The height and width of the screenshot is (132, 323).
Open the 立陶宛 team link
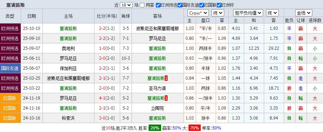pyautogui.click(x=157, y=109)
